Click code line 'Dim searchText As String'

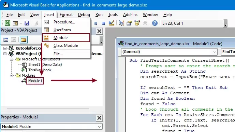(173, 71)
